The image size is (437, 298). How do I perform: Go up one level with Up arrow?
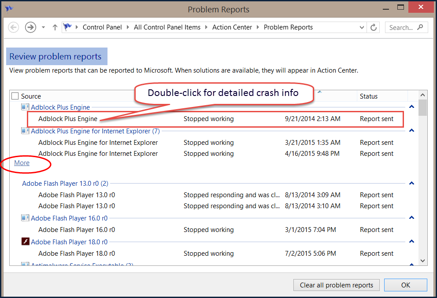[x=55, y=27]
